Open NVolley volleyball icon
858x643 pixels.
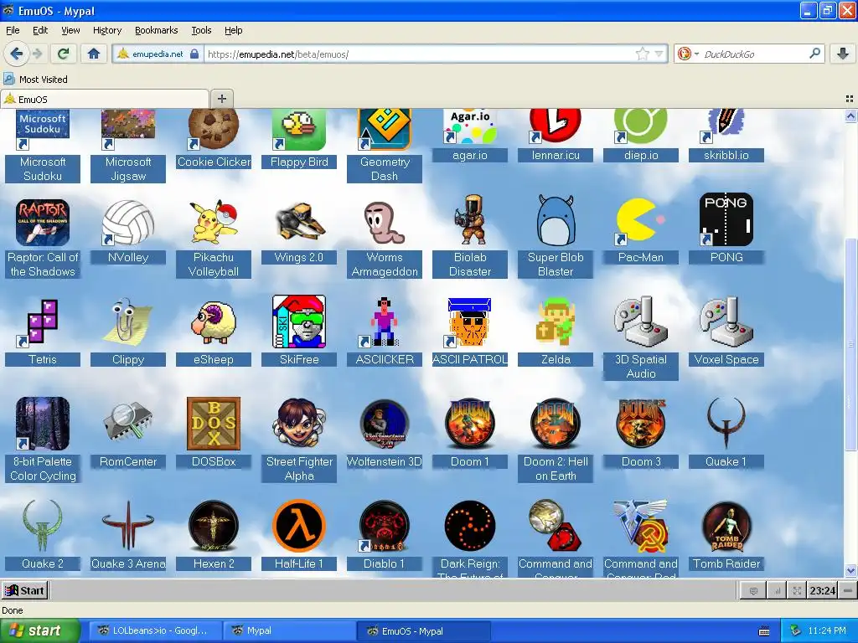(128, 222)
